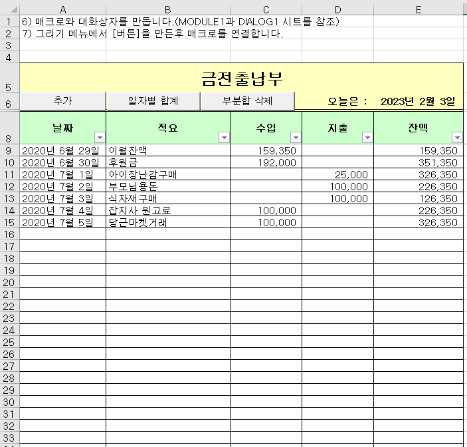Image resolution: width=467 pixels, height=447 pixels.
Task: Select cell with 2020년 6월 30일
Action: (x=63, y=162)
